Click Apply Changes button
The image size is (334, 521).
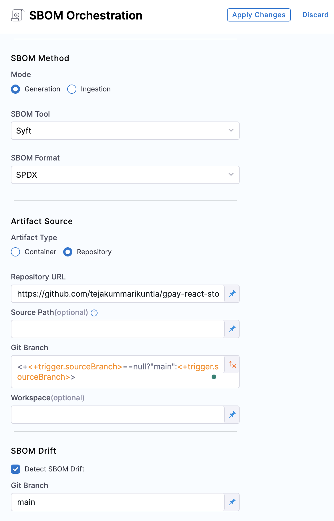click(x=259, y=15)
